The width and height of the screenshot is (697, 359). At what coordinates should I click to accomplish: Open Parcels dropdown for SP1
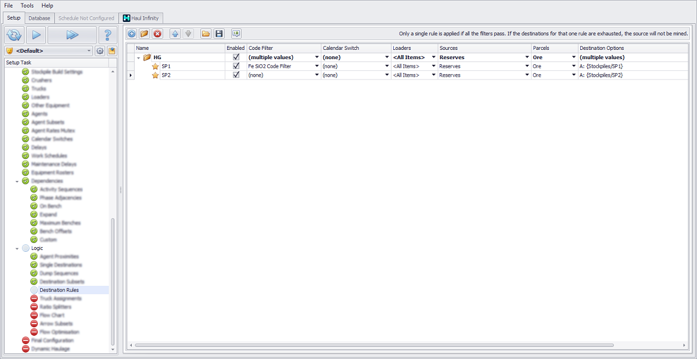[x=574, y=66]
